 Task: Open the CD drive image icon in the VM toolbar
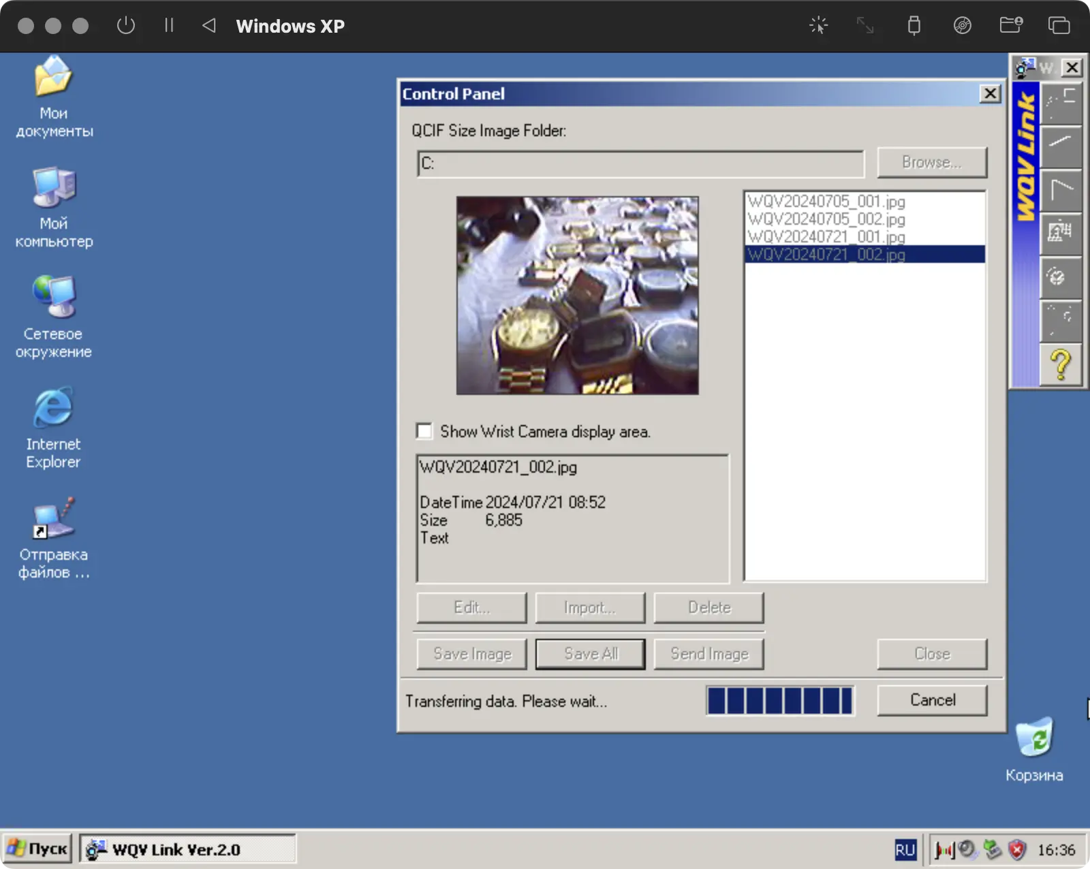[963, 26]
